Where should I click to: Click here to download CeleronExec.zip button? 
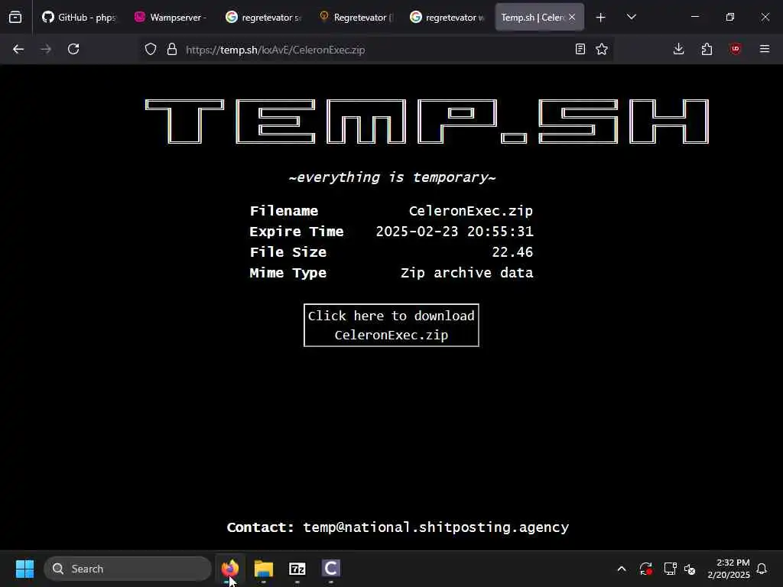391,325
